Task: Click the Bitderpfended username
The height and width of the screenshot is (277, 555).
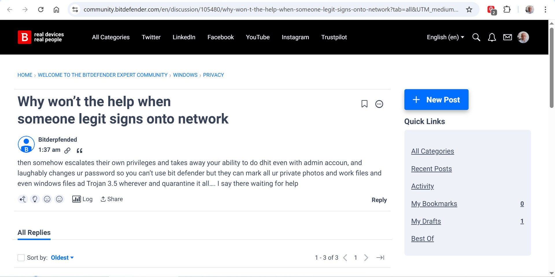Action: (x=58, y=140)
